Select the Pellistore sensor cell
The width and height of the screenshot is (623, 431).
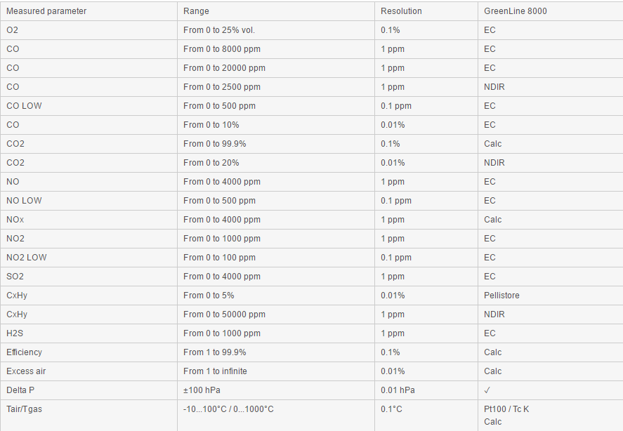501,296
